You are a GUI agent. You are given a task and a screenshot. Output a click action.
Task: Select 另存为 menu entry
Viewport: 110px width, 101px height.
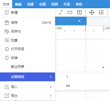(x=28, y=32)
